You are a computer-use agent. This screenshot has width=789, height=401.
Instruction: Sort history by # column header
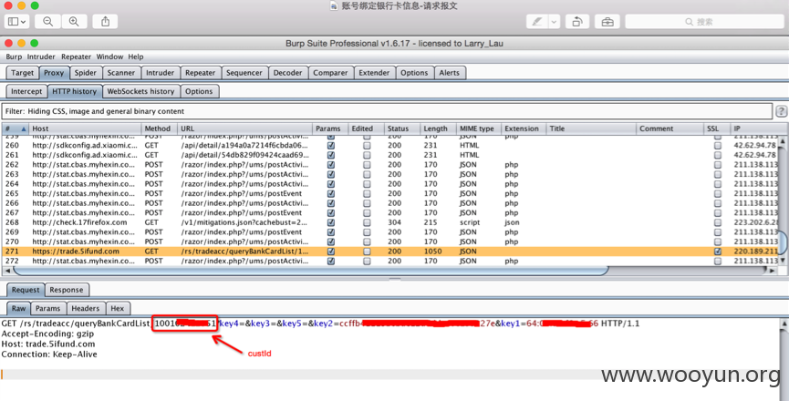pos(16,129)
